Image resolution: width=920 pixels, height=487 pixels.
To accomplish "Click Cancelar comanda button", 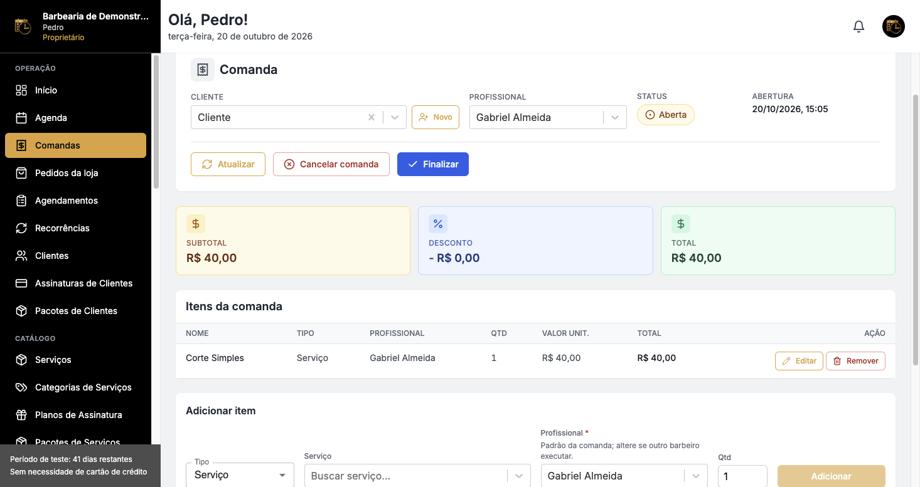I will click(331, 164).
